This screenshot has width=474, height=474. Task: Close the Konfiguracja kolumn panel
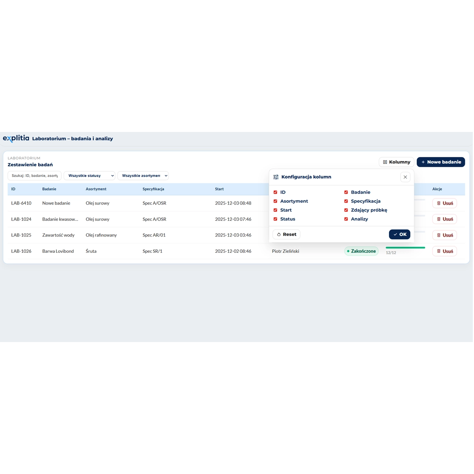(405, 177)
